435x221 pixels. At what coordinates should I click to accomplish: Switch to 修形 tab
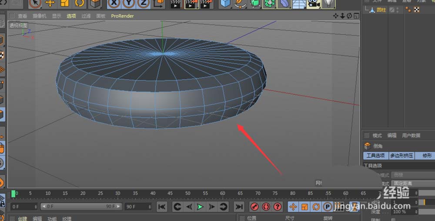(427, 155)
